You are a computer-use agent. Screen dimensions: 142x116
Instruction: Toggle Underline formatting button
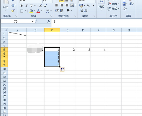(x=31, y=6)
